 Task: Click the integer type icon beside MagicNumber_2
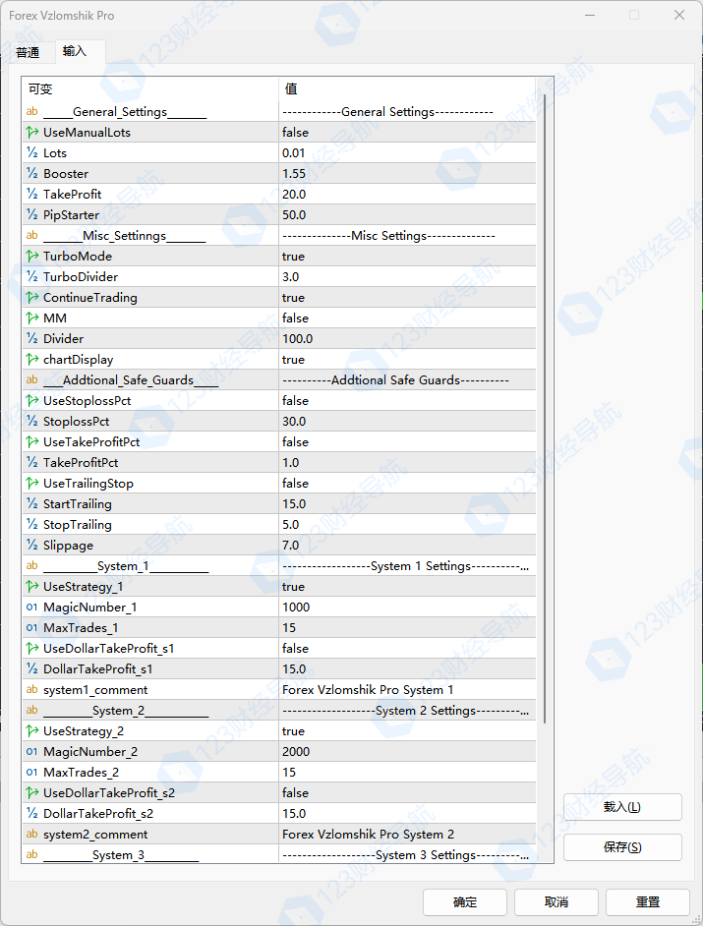point(31,752)
